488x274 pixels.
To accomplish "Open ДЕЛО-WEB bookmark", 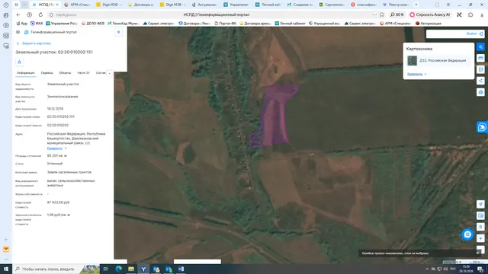I will pos(93,24).
